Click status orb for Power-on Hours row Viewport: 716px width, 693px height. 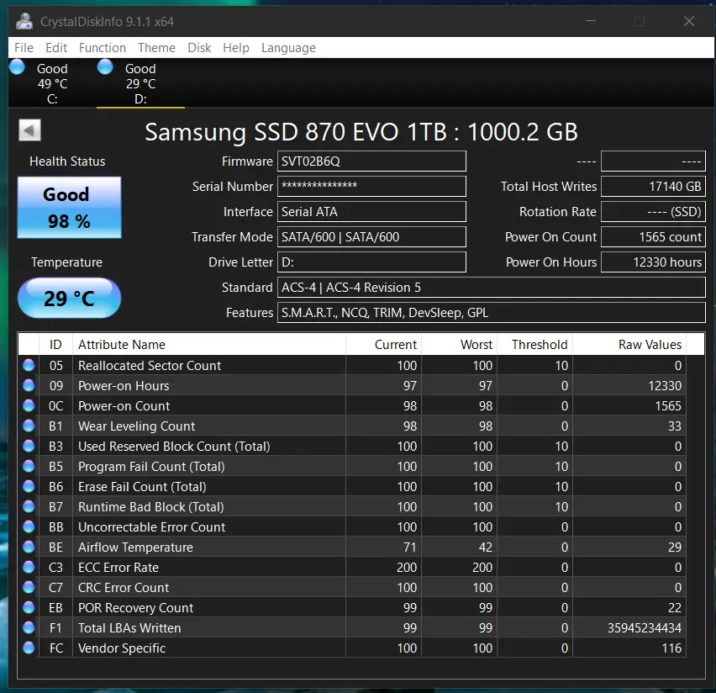29,385
